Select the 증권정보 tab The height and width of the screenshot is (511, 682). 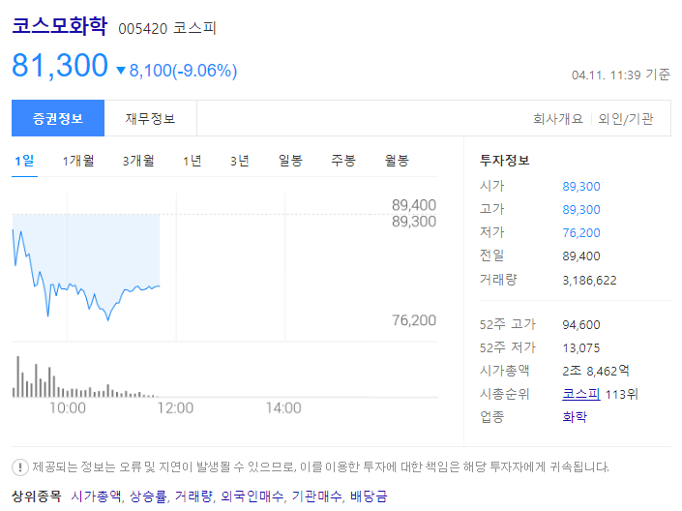click(58, 118)
